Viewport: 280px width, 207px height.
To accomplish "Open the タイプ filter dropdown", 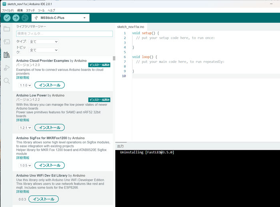I will pos(43,42).
